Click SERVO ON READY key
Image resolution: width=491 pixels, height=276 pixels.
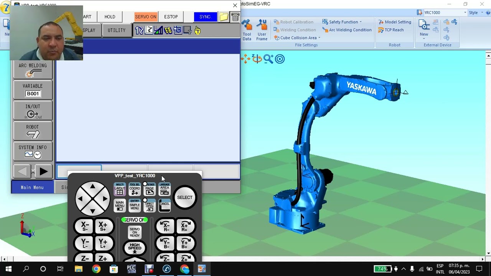click(135, 232)
